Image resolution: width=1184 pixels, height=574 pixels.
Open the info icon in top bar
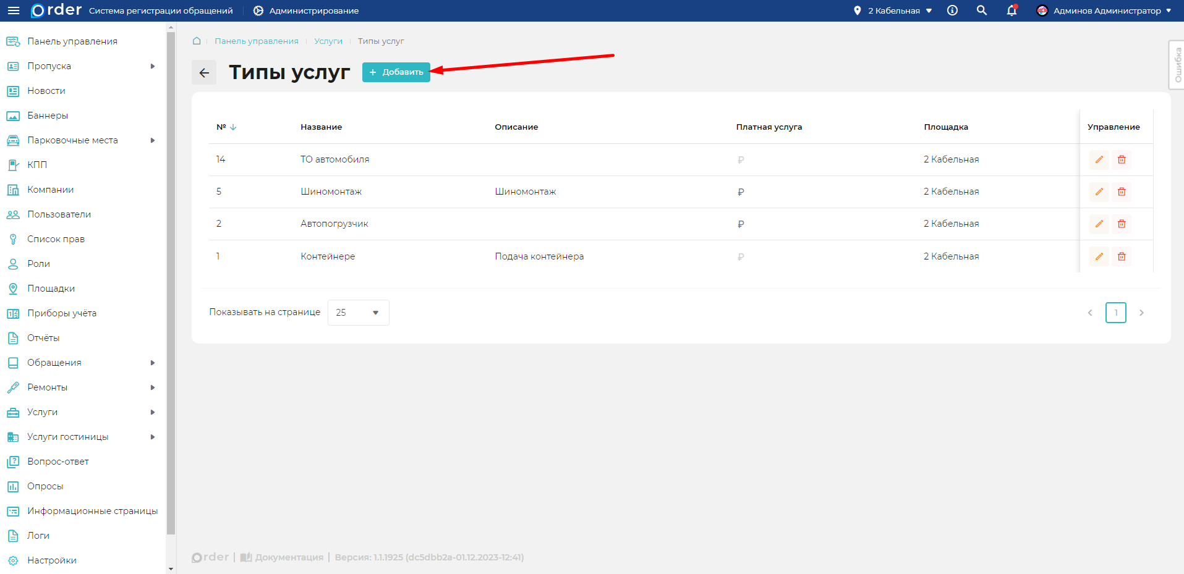coord(952,11)
